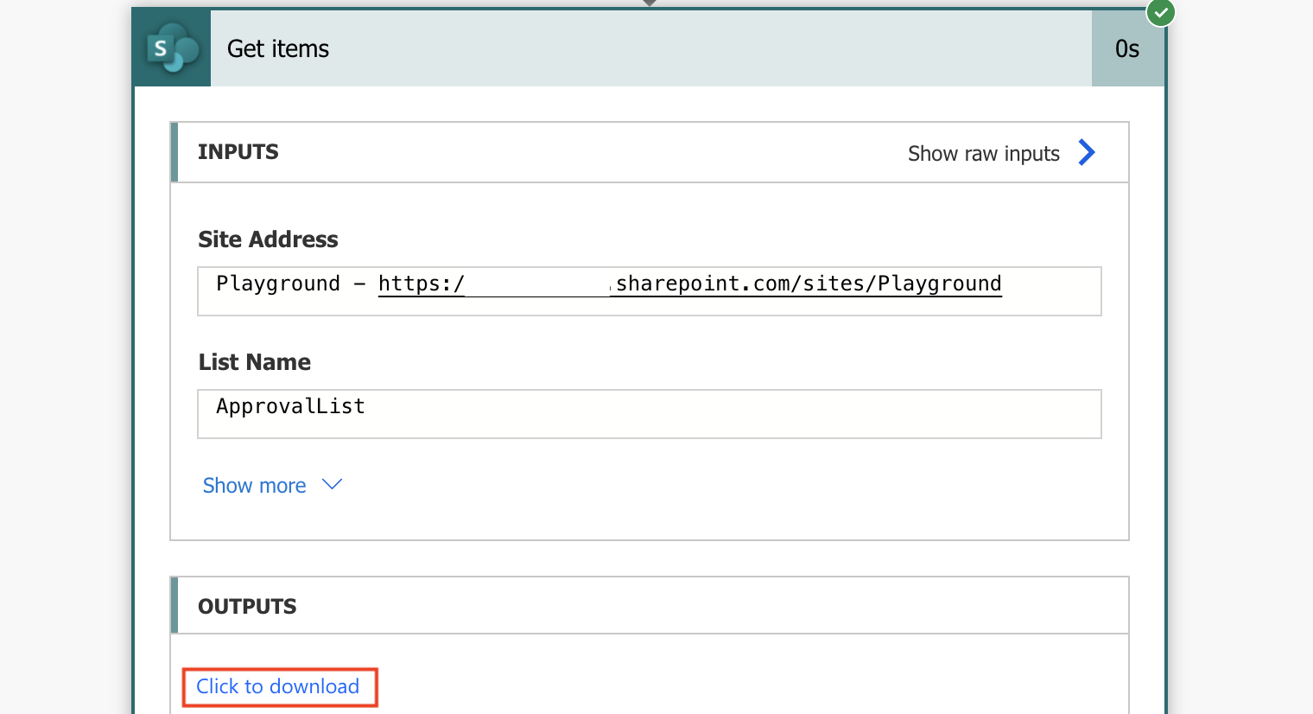Image resolution: width=1313 pixels, height=714 pixels.
Task: Click the OUTPUTS section header
Action: pos(247,607)
